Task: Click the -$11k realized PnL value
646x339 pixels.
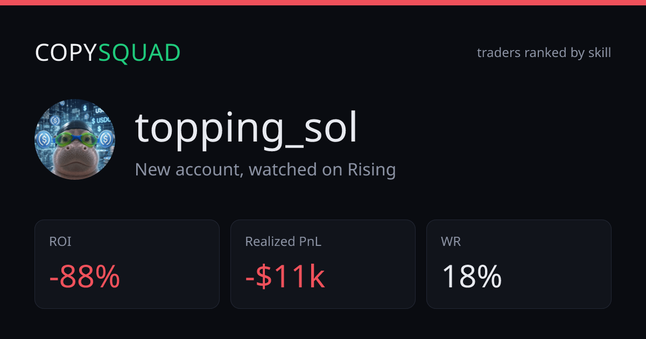Action: [285, 277]
